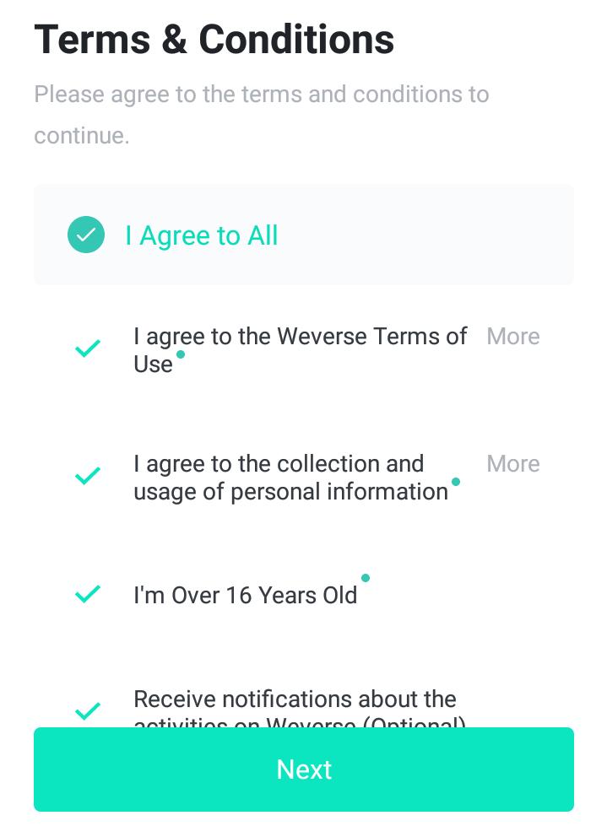The image size is (607, 837).
Task: Open More for personal information collection
Action: click(513, 463)
